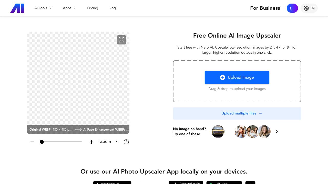Select the yellow car sample image

(218, 132)
